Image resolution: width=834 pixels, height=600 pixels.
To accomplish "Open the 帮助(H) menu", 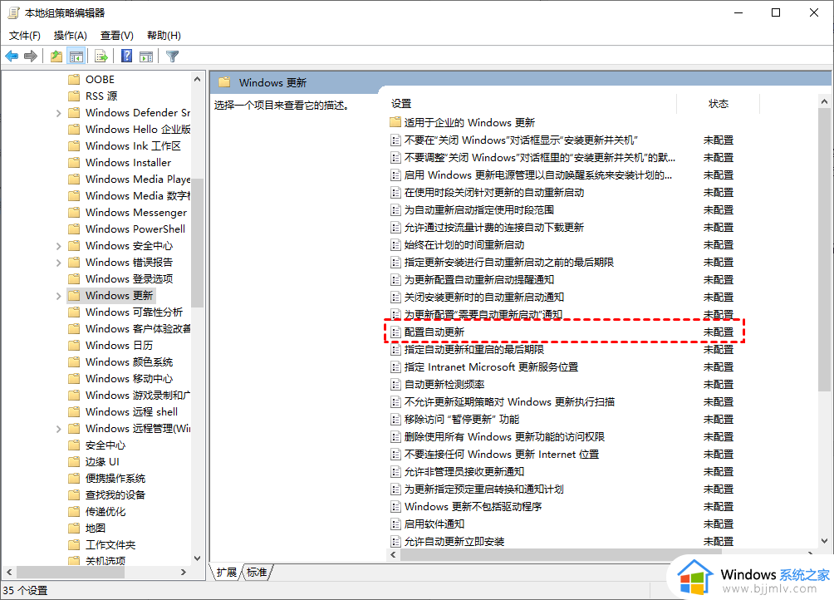I will pos(164,35).
